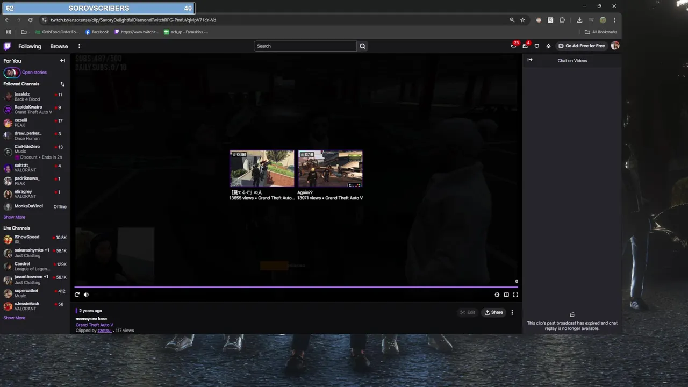The height and width of the screenshot is (387, 688).
Task: Open ach_rp Farmskins bookmark
Action: coord(186,32)
